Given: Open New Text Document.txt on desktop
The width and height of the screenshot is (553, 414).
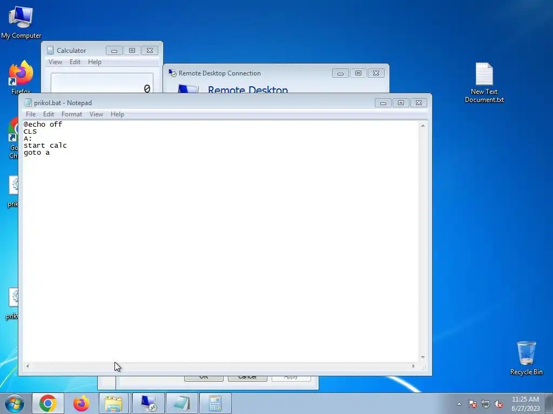Looking at the screenshot, I should 484,82.
